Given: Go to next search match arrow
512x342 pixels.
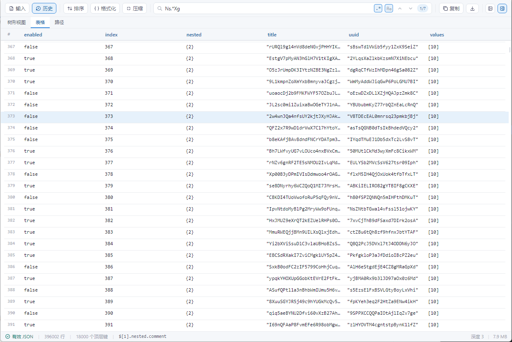Looking at the screenshot, I should (410, 8).
